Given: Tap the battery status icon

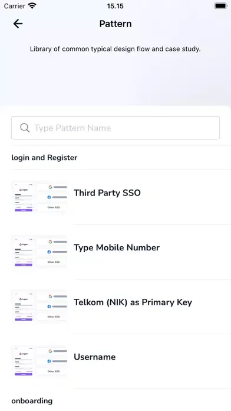Looking at the screenshot, I should [x=221, y=6].
